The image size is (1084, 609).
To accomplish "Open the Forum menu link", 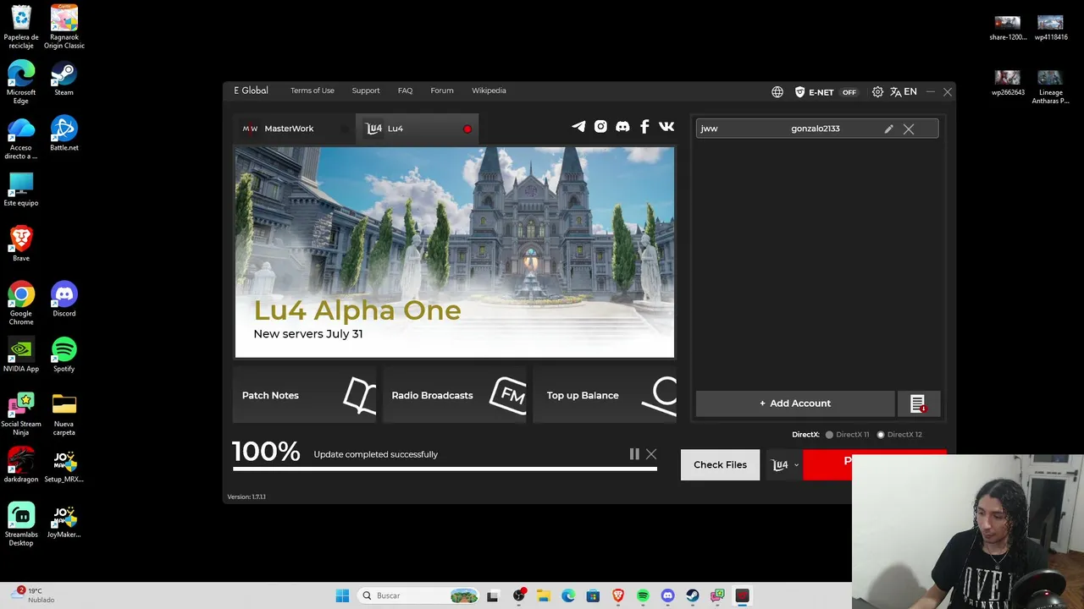I will (x=442, y=91).
